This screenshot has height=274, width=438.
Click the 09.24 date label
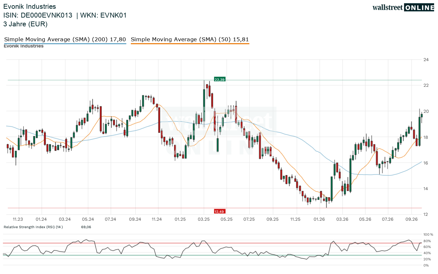(x=134, y=219)
